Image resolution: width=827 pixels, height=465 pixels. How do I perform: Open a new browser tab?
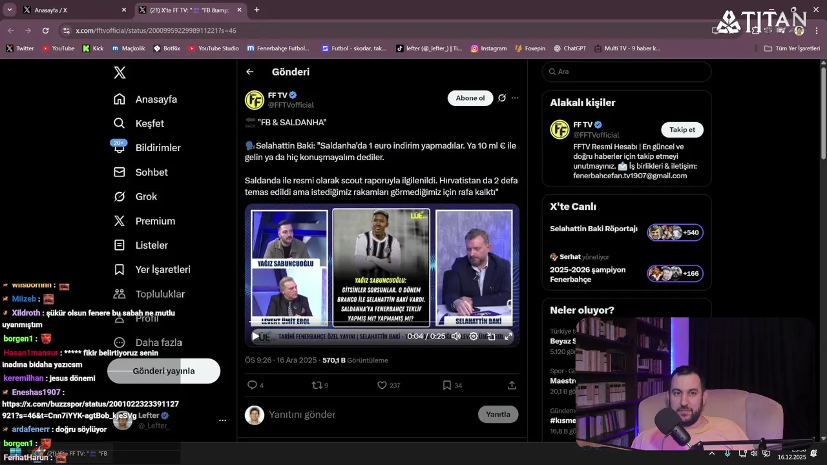pos(256,10)
